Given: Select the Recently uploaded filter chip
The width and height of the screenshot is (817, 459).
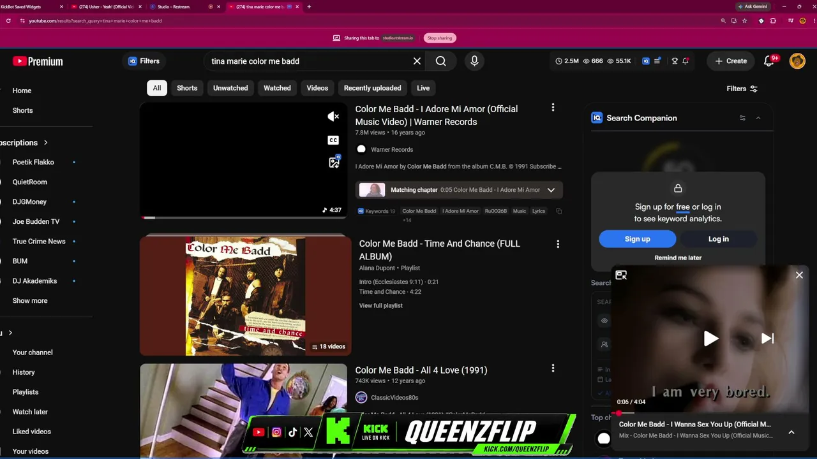Looking at the screenshot, I should pos(373,88).
